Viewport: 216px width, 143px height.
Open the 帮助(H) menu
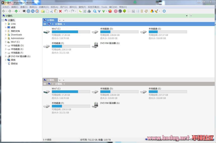point(123,7)
